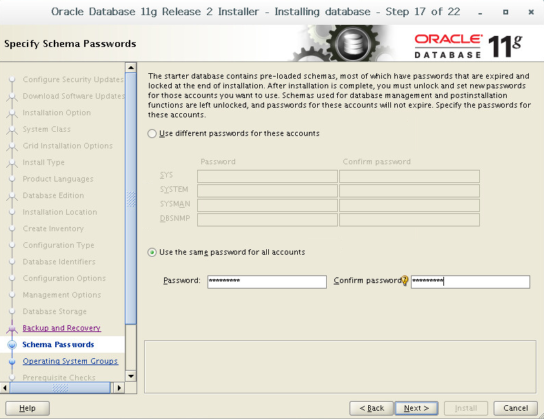Click the Oracle Database 11g logo
This screenshot has width=544, height=419.
tap(468, 46)
